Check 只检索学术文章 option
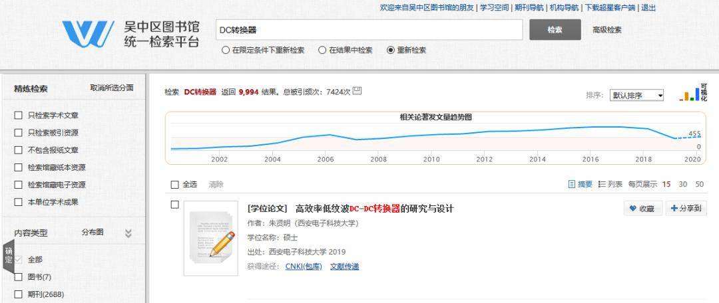The width and height of the screenshot is (719, 303). [x=19, y=116]
